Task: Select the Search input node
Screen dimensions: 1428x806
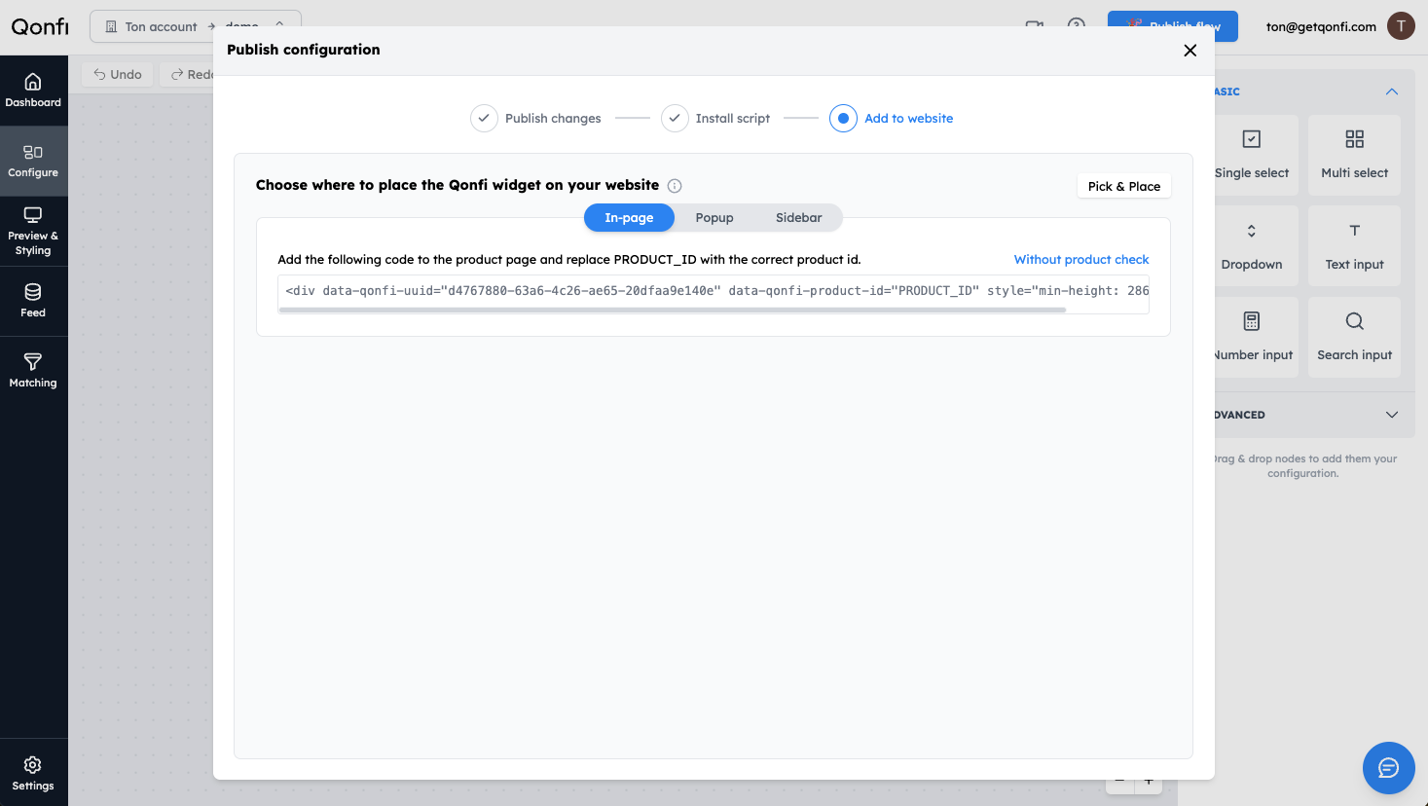Action: coord(1354,337)
